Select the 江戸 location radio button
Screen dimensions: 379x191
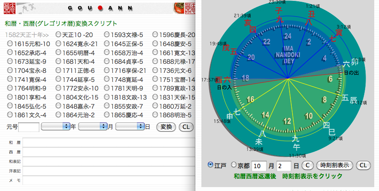tap(210, 165)
